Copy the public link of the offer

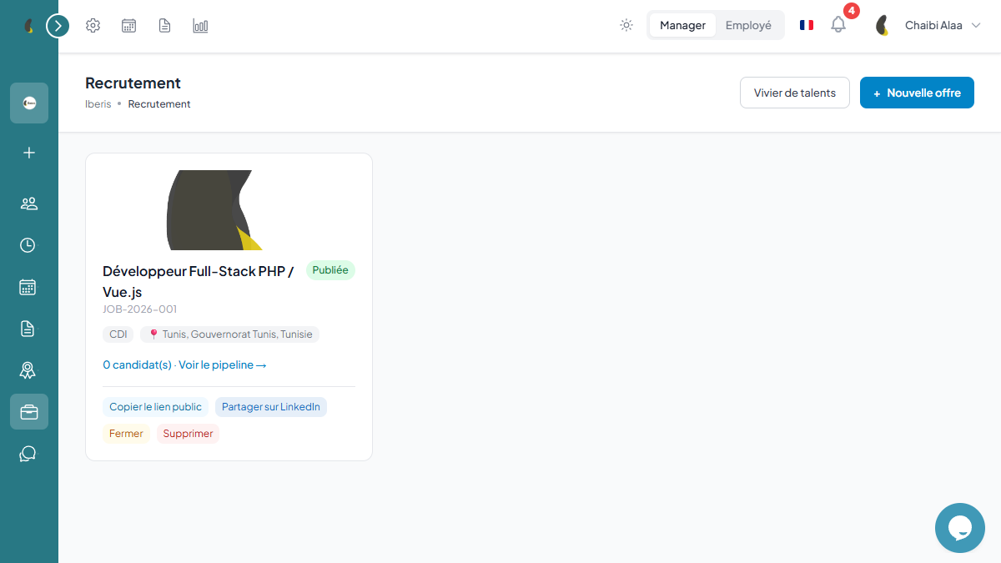156,407
